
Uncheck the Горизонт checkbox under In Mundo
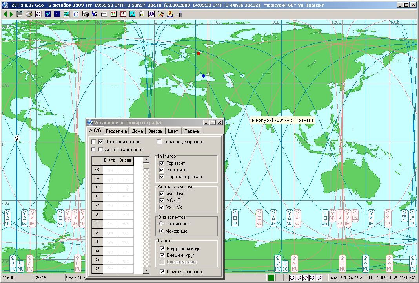point(161,163)
